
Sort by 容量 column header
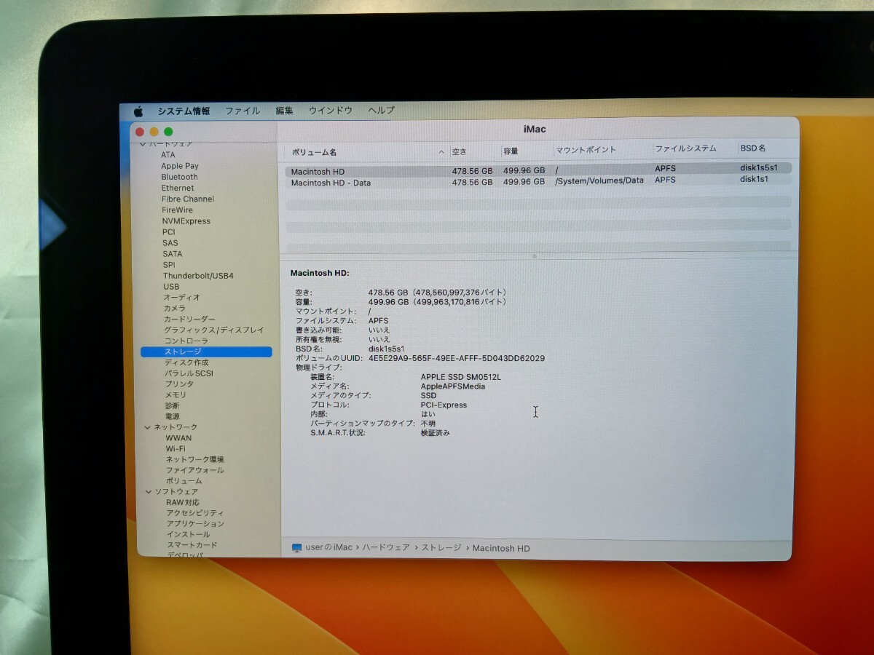(511, 151)
